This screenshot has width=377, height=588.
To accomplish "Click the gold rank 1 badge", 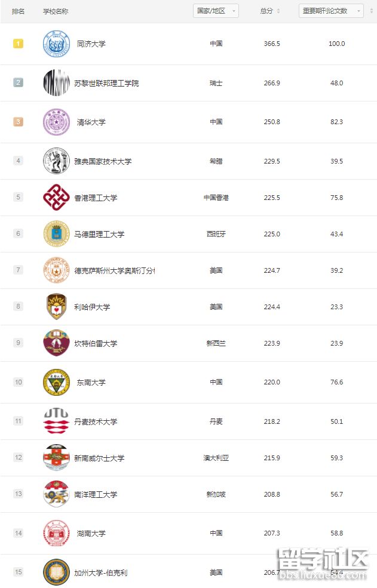I will 19,44.
